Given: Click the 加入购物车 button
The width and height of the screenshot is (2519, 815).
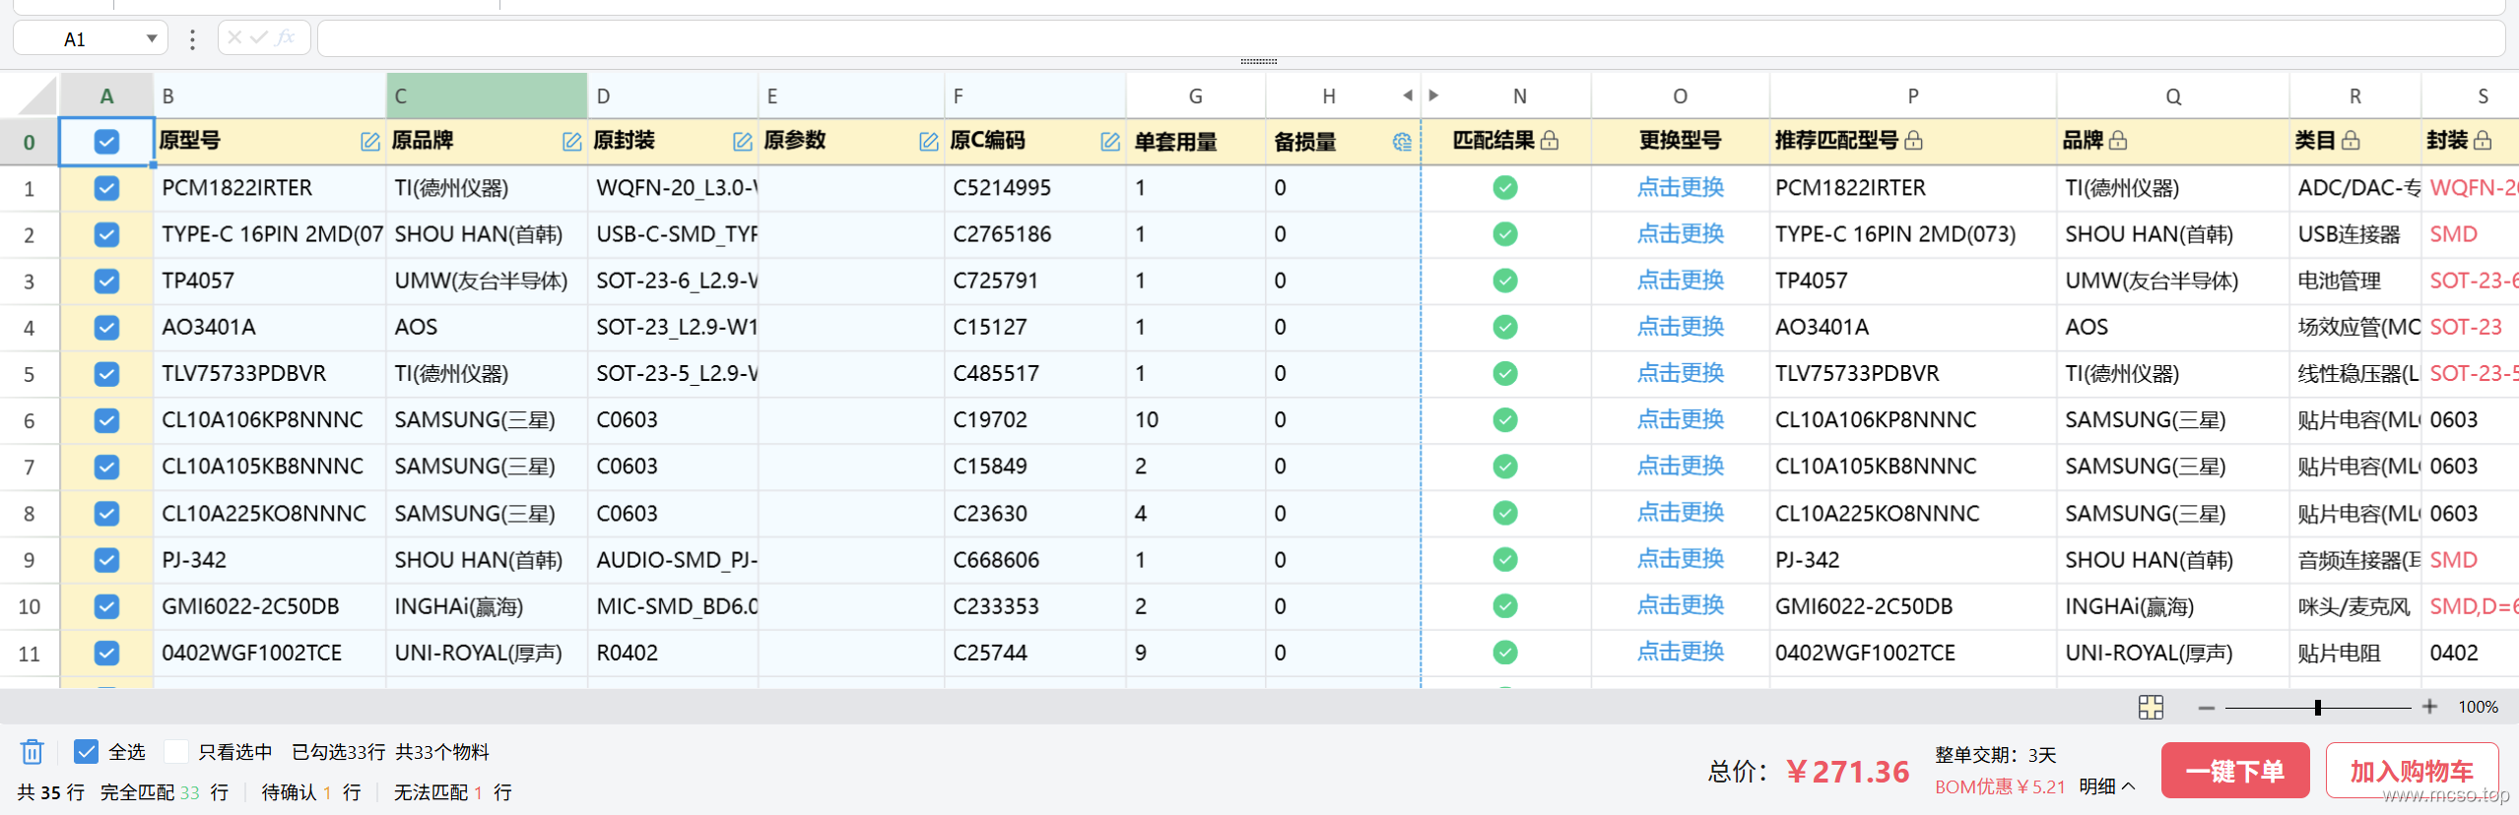Looking at the screenshot, I should point(2412,771).
